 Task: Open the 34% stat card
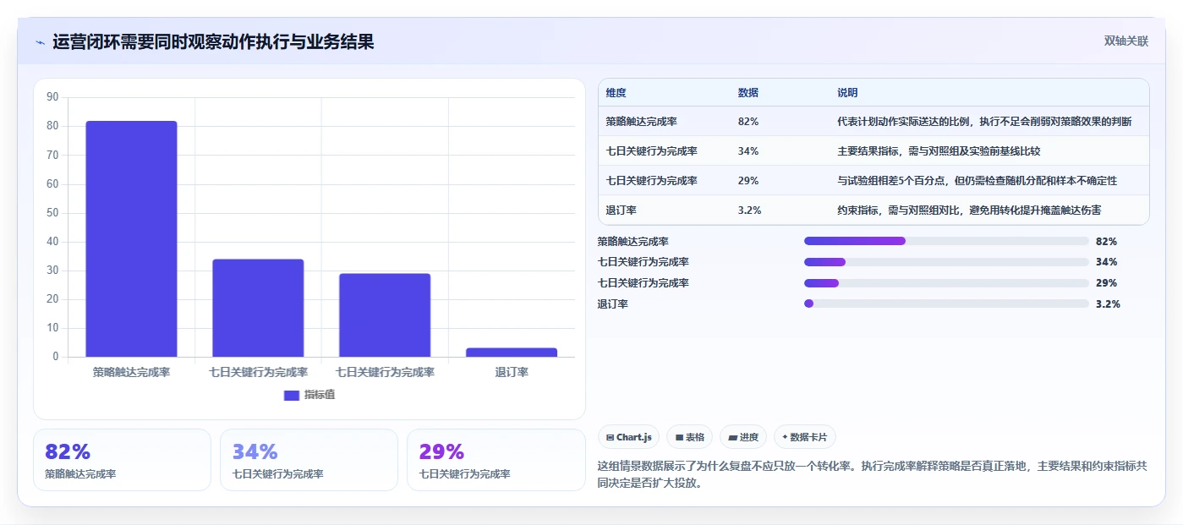pos(309,460)
